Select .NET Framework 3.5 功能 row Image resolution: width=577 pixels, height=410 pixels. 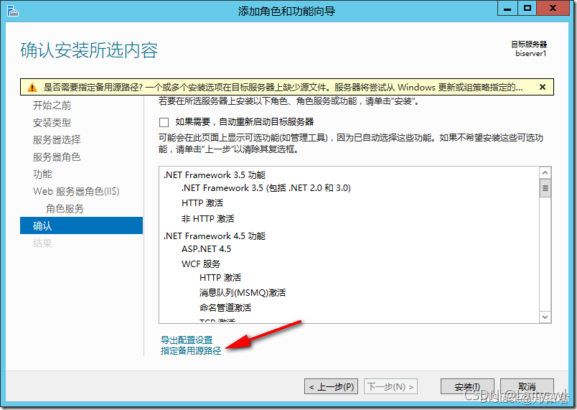[x=215, y=174]
